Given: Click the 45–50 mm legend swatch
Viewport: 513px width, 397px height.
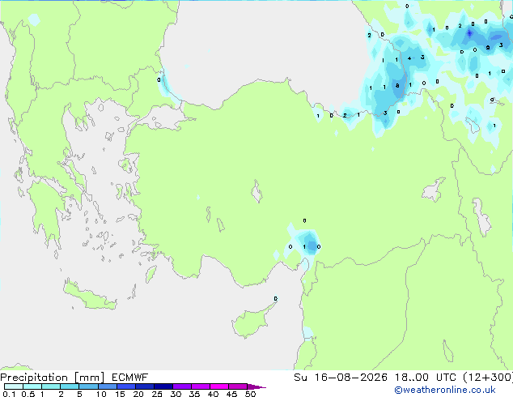Looking at the screenshot, I should (x=238, y=386).
